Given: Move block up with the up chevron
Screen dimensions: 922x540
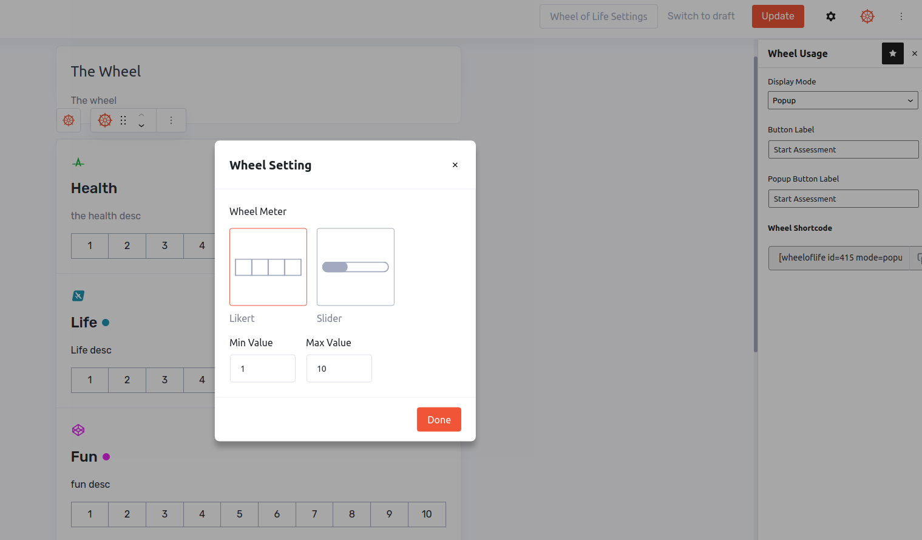Looking at the screenshot, I should [141, 115].
